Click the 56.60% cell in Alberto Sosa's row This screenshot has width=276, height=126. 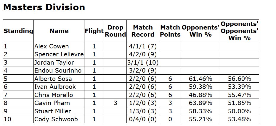(240, 79)
